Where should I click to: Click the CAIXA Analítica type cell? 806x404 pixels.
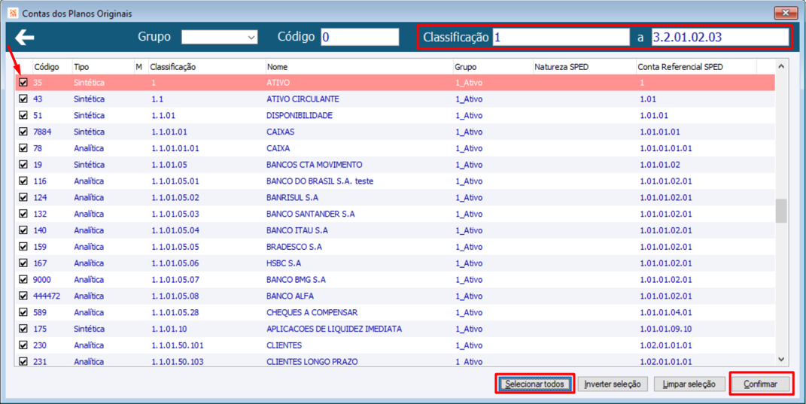[88, 148]
